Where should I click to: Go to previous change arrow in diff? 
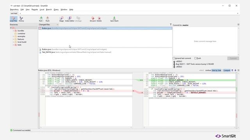coord(232,70)
